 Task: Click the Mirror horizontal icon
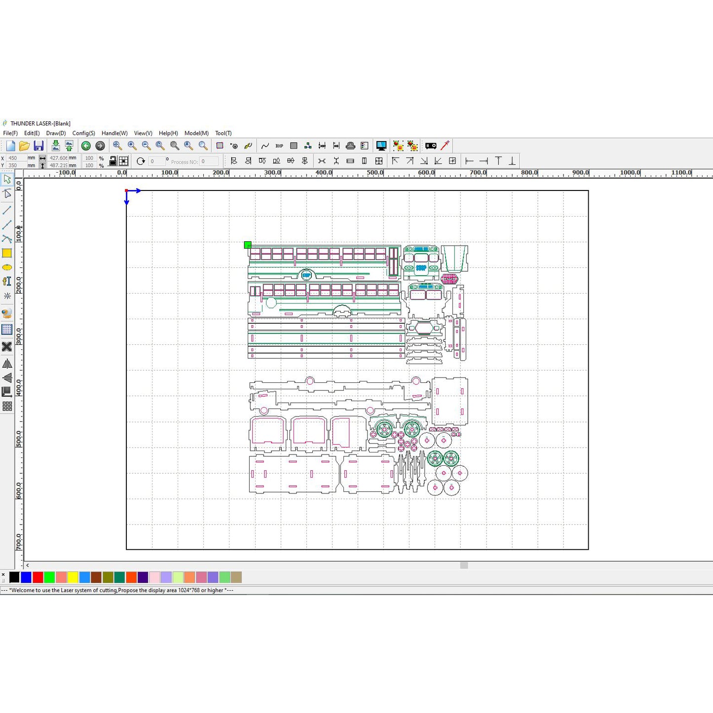(7, 364)
